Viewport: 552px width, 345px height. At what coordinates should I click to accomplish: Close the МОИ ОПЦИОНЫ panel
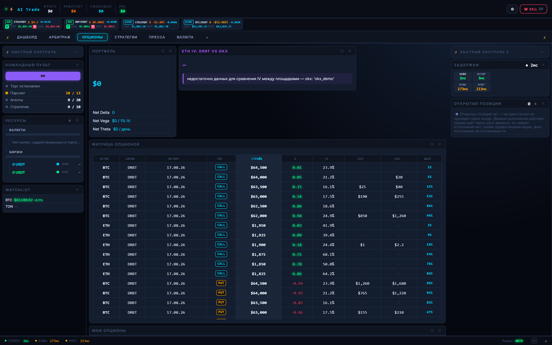pos(439,330)
